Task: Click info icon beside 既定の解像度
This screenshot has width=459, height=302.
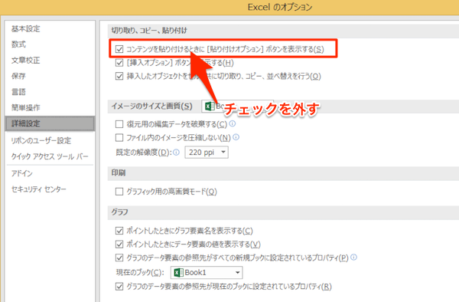Action: [x=176, y=153]
